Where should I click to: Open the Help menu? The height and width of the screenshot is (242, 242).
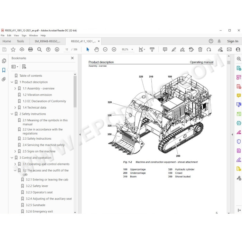coord(43,35)
